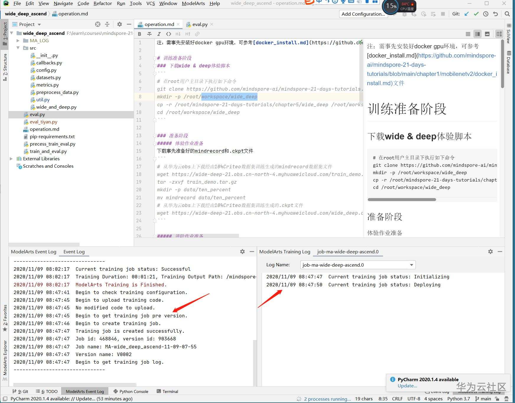Switch to eval.py editor tab
The image size is (515, 403).
(200, 24)
